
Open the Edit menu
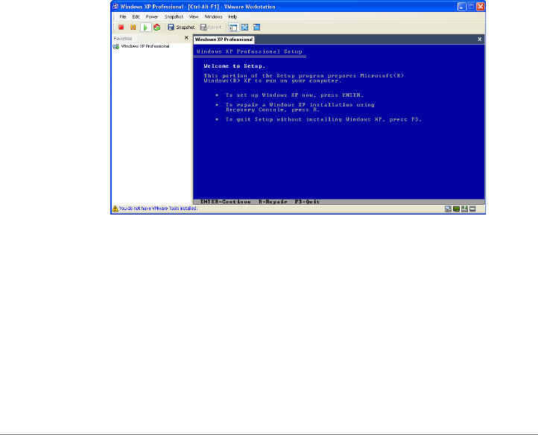coord(136,17)
